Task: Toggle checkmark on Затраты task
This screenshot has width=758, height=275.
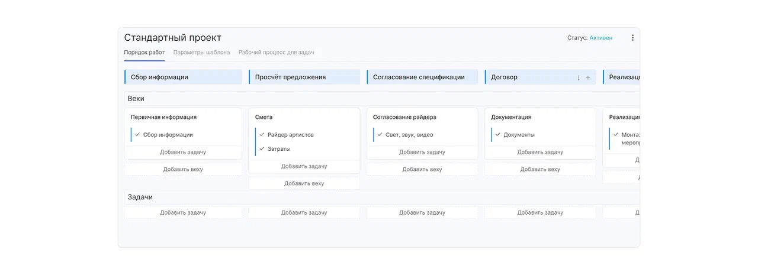Action: tap(262, 149)
